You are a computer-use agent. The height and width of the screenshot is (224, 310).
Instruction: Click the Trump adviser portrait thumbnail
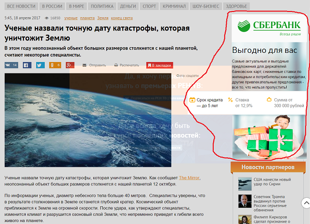click(245, 201)
